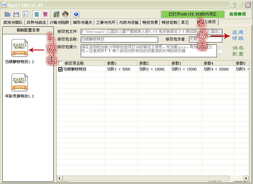The width and height of the screenshot is (253, 184).
Task: Click the save floppy disk icon
Action: [16, 14]
